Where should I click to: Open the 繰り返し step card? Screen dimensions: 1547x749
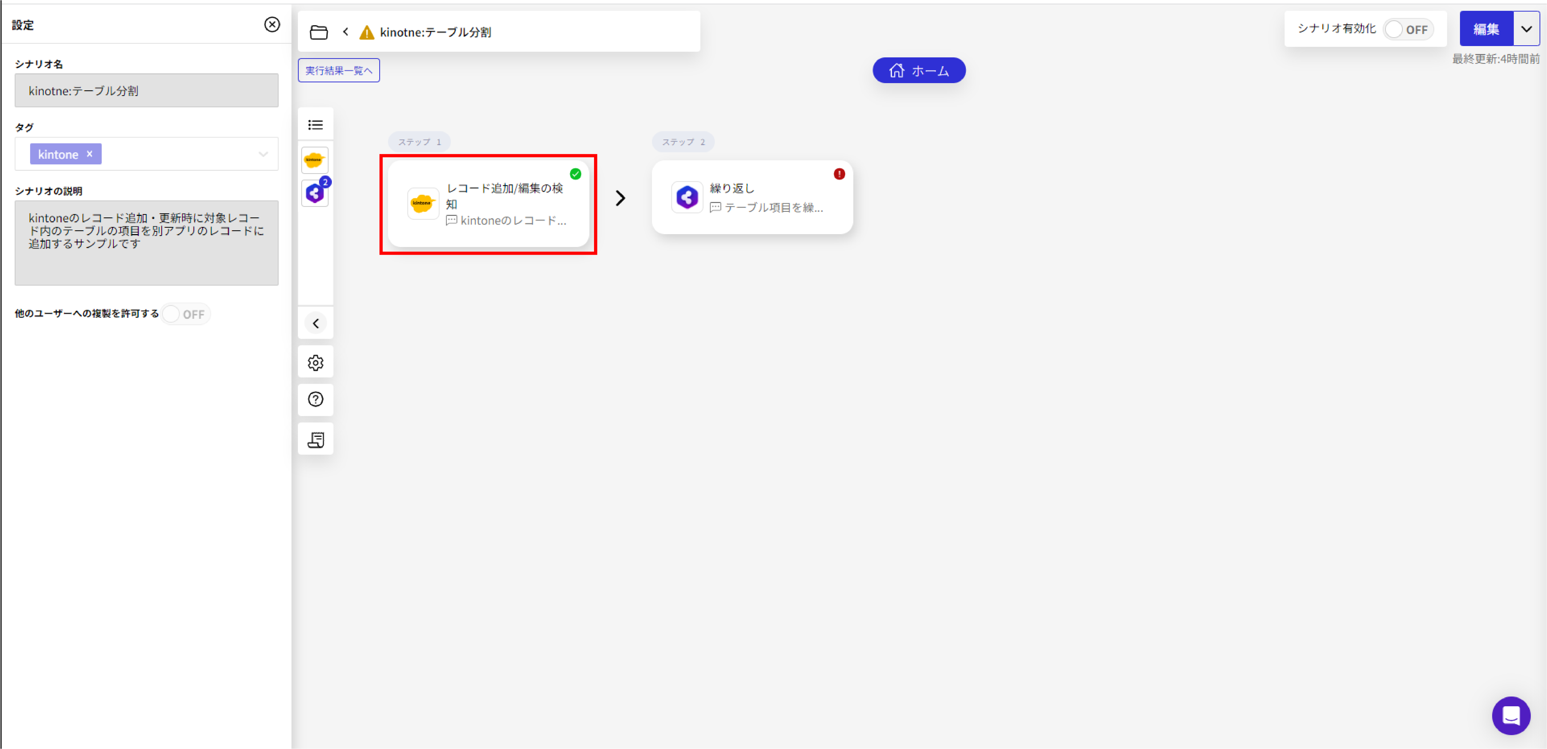[x=752, y=197]
